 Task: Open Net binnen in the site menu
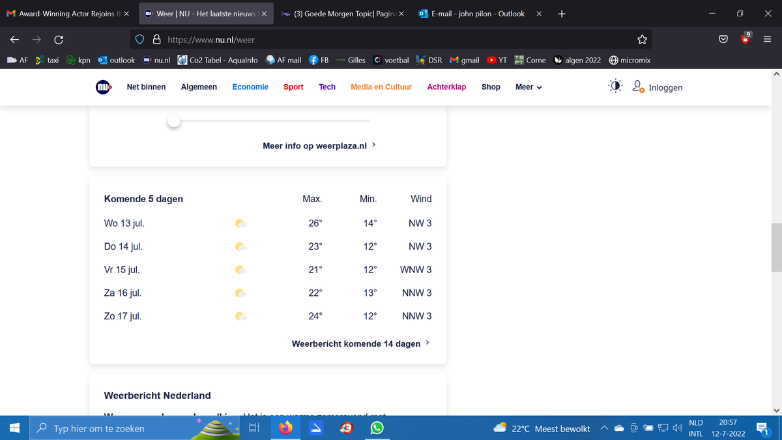pos(146,87)
